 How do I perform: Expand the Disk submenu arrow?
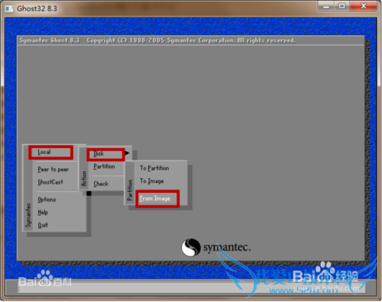tap(128, 153)
